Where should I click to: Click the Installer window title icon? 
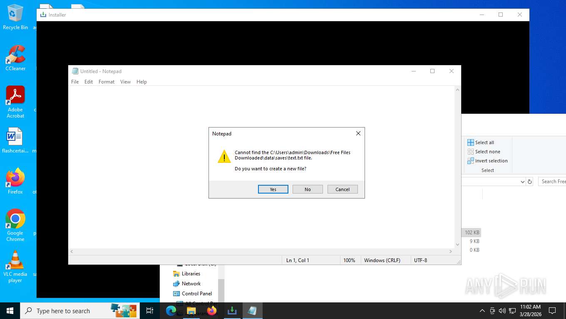tap(43, 15)
